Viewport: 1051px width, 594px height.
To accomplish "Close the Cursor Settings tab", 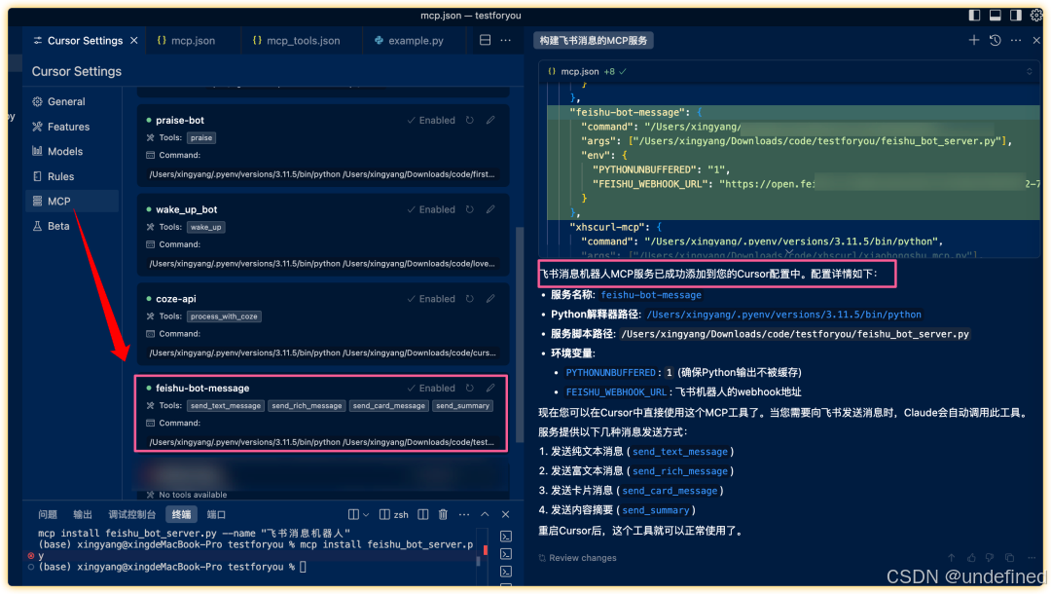I will point(134,41).
